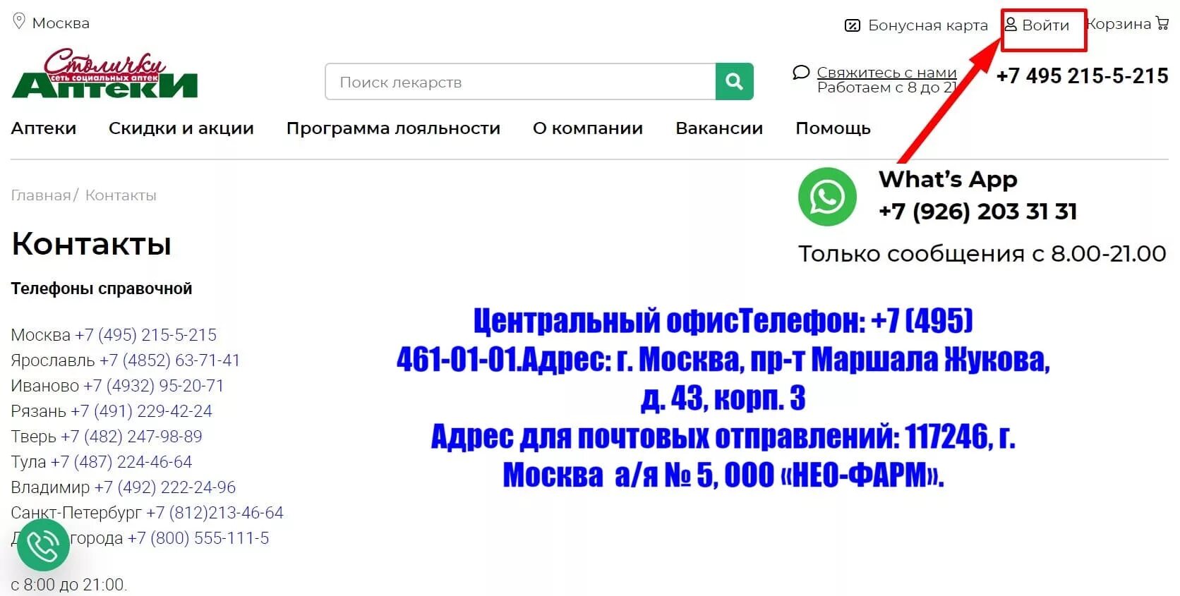Screen dimensions: 1180x596
Task: Focus the Поиск лекарств search field
Action: 521,82
